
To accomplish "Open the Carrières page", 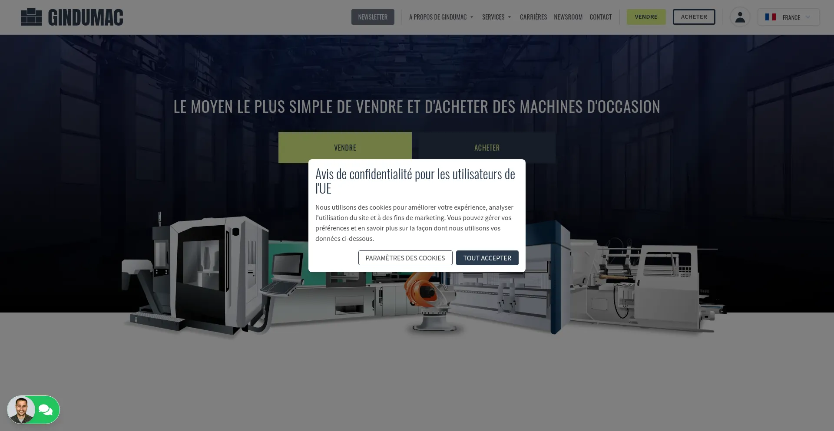I will (533, 17).
